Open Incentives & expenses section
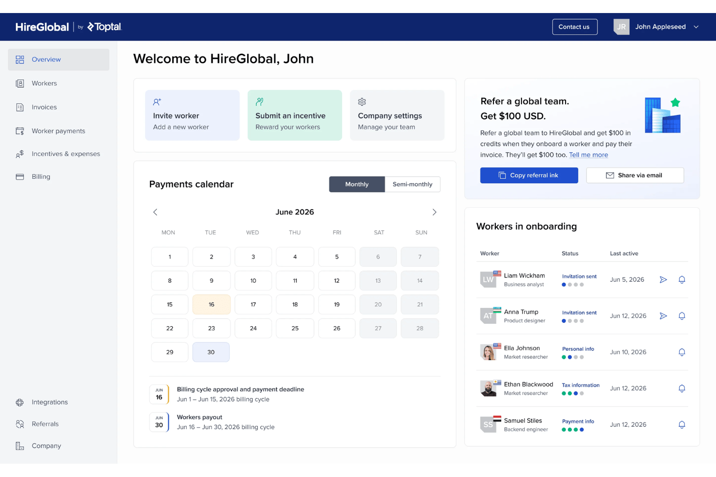 tap(59, 154)
